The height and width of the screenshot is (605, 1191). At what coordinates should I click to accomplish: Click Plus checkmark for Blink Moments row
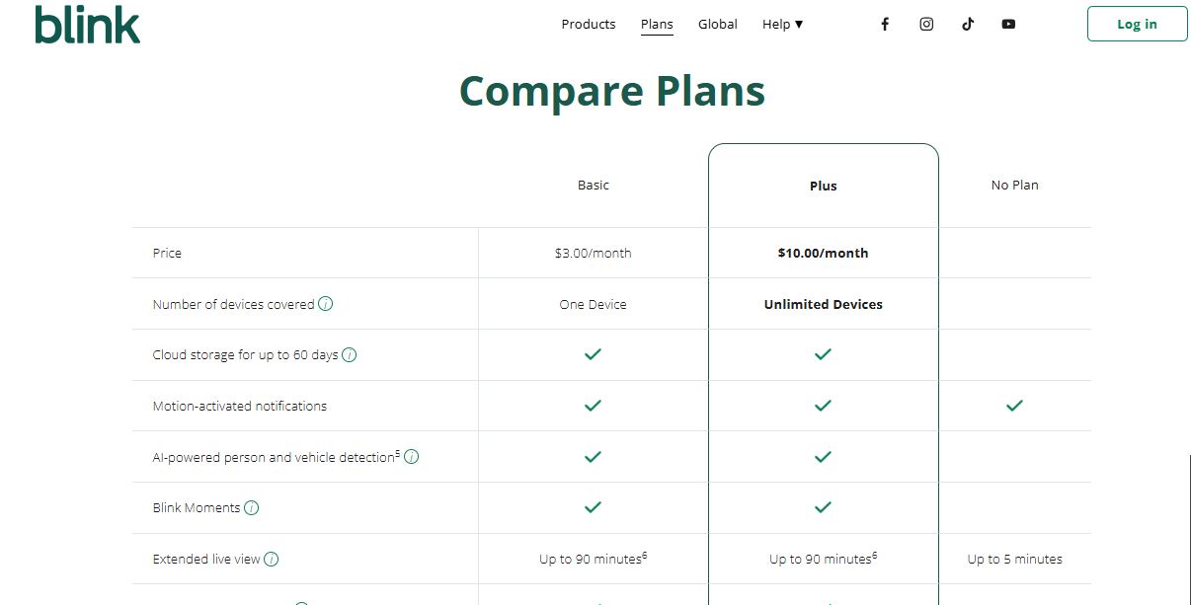pyautogui.click(x=823, y=507)
